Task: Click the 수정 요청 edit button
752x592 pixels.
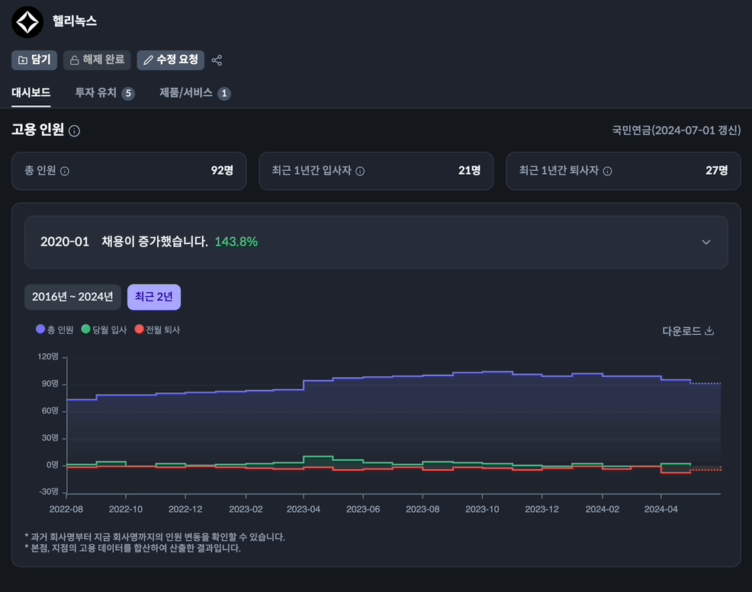Action: (171, 60)
